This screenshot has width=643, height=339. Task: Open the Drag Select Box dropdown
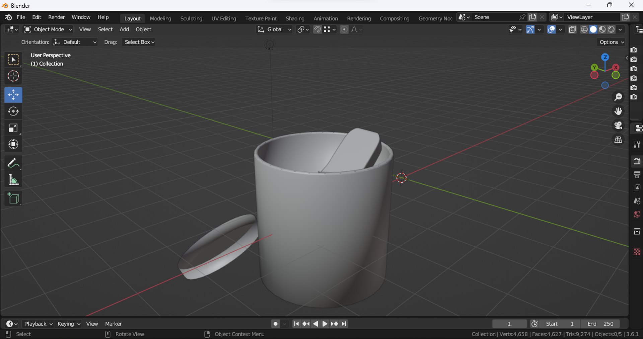[x=139, y=42]
